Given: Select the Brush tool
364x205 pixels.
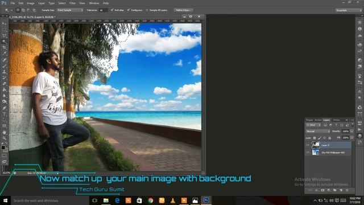Looking at the screenshot, I should [4, 66].
